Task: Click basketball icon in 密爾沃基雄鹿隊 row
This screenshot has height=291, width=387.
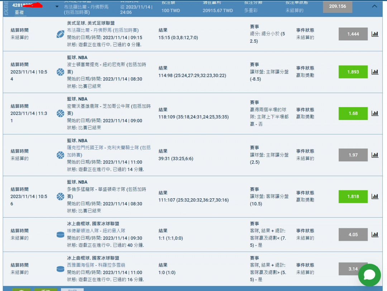Action: (60, 113)
